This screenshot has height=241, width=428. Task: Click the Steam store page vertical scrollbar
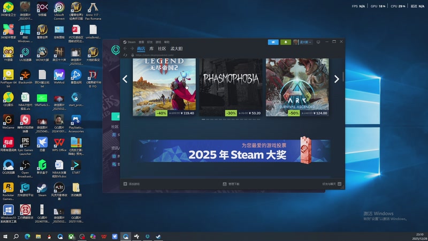pos(343,77)
